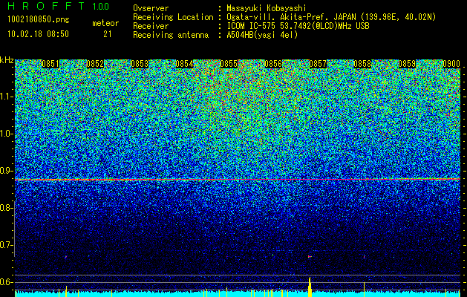Click the red horizontal carrier line

pyautogui.click(x=238, y=180)
